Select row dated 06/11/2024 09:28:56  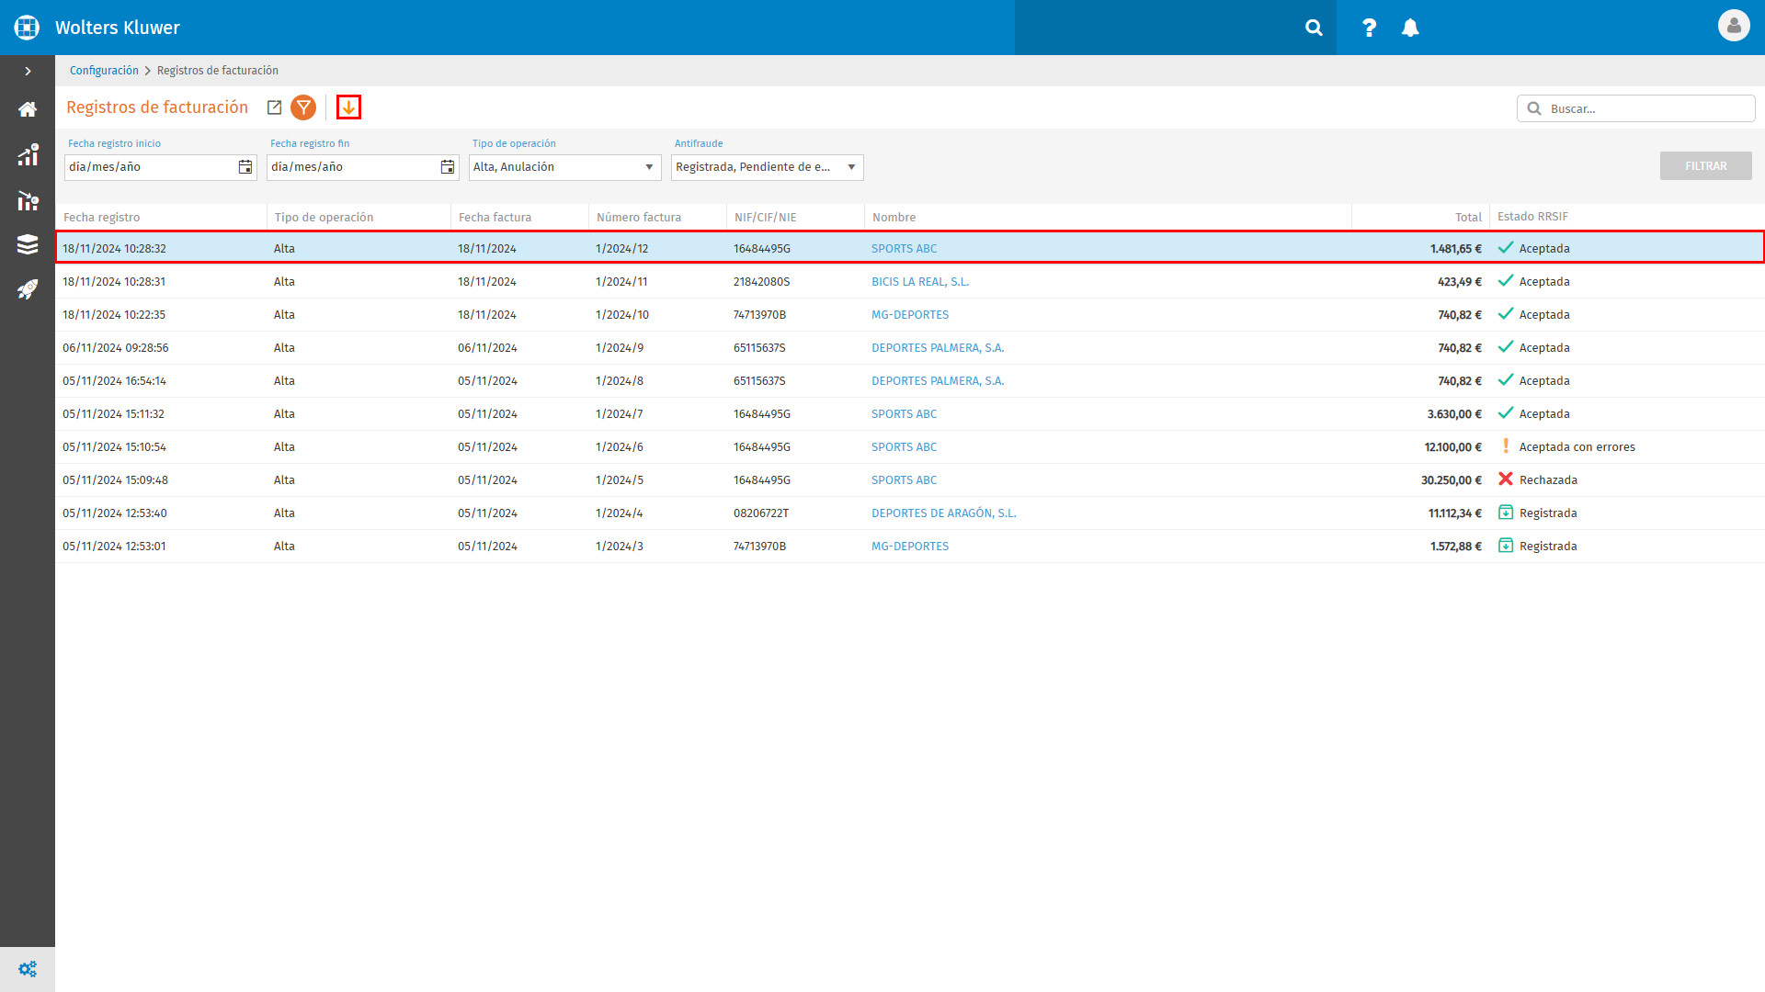(910, 348)
